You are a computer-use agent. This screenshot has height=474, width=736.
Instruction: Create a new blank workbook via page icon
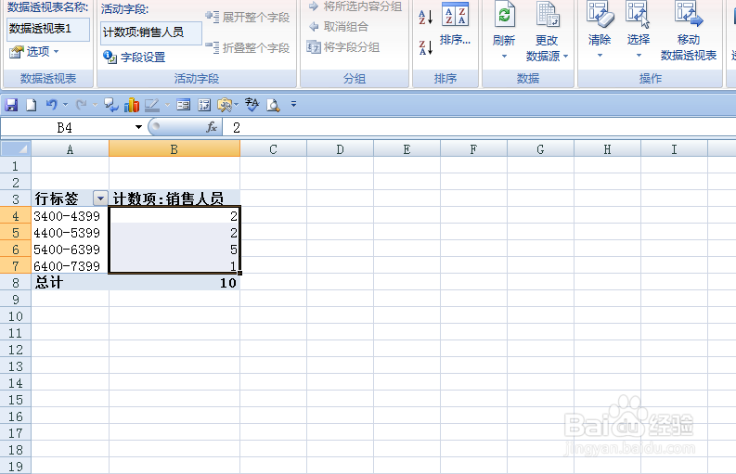pos(31,105)
